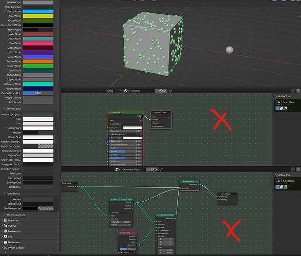Choose Set selection mode in geometry editor
301x256 pixels.
pyautogui.click(x=277, y=187)
